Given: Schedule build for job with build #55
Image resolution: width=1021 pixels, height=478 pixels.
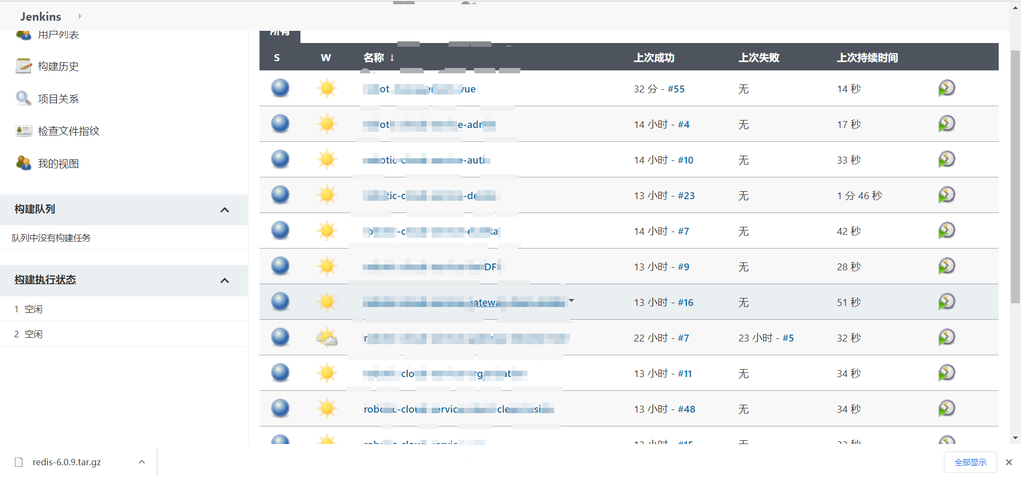Looking at the screenshot, I should [x=947, y=88].
